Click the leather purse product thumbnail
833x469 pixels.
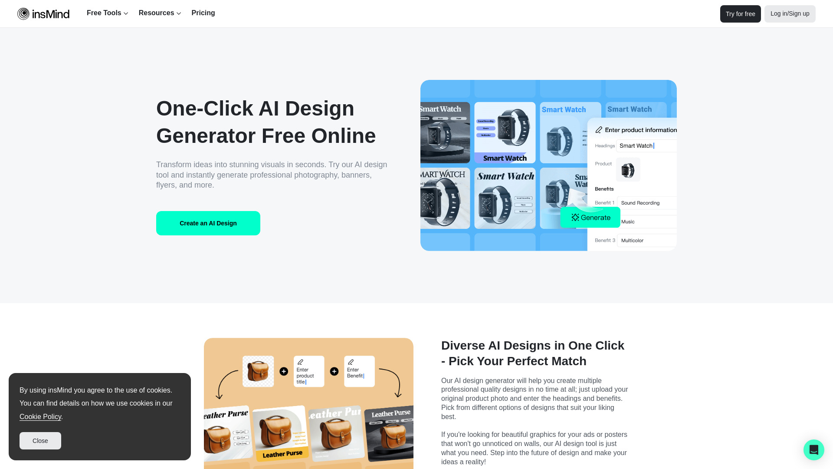click(258, 371)
